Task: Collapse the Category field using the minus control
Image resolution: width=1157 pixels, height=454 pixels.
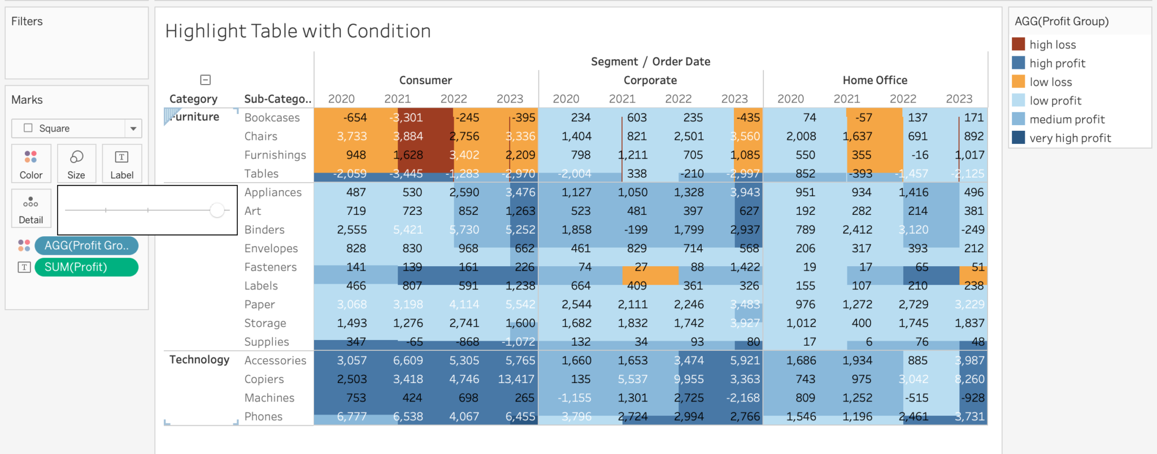Action: [205, 79]
